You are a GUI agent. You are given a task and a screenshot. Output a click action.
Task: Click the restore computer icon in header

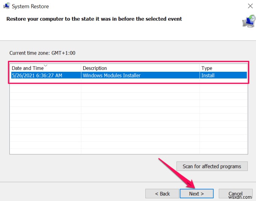(249, 21)
